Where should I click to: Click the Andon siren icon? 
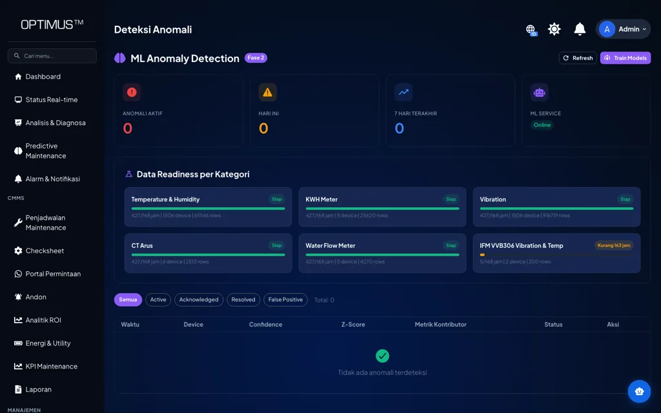coord(18,297)
